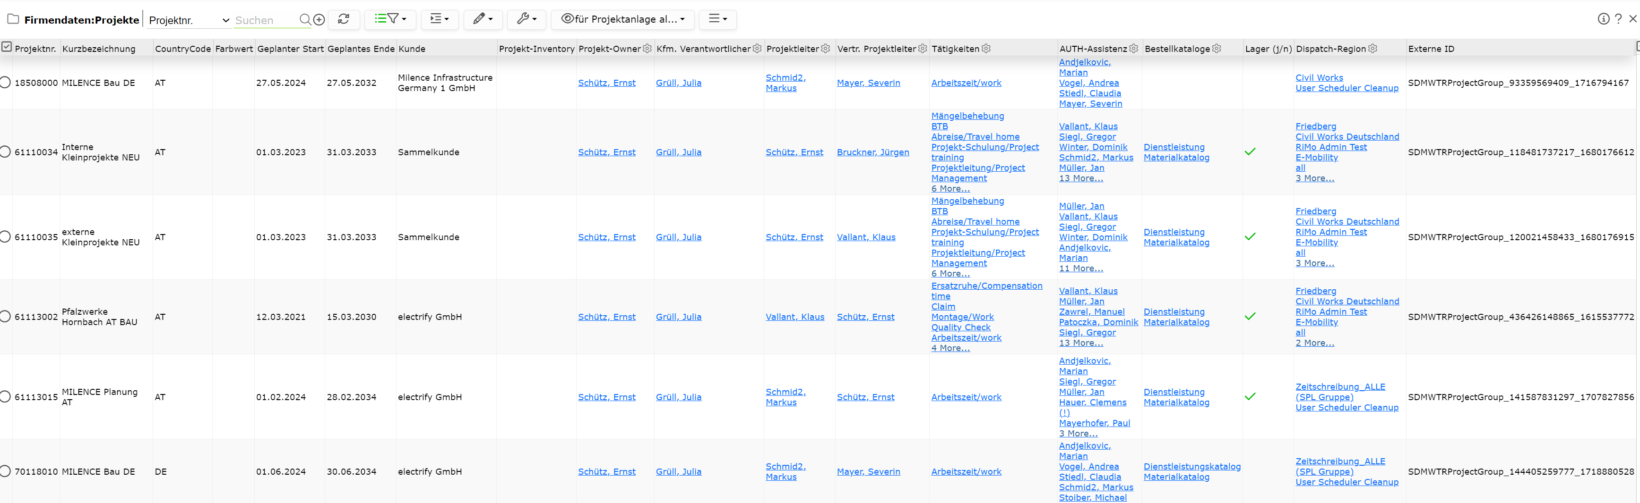The image size is (1640, 503).
Task: Open Projektleiter column gear settings
Action: point(825,48)
